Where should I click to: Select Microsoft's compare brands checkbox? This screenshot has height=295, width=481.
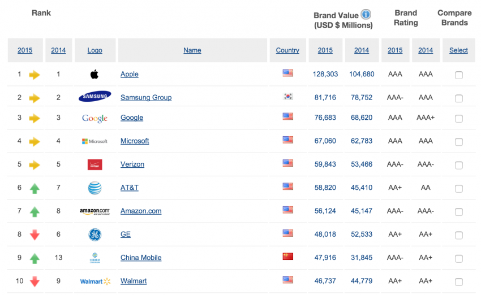click(x=458, y=142)
